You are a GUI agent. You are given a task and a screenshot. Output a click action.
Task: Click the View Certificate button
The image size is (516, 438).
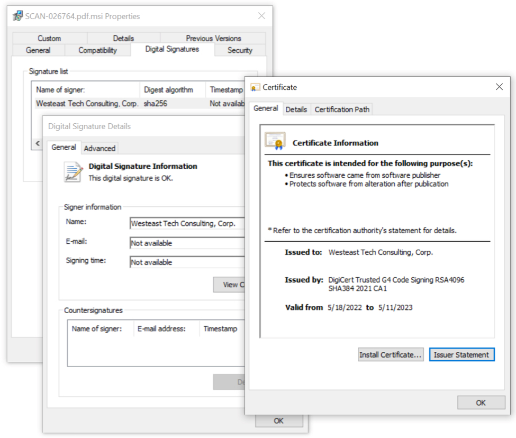click(x=229, y=285)
